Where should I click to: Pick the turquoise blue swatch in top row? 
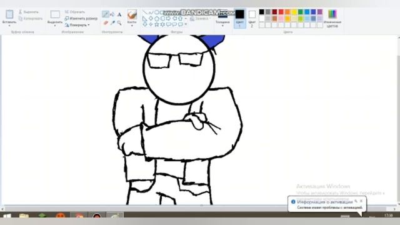(x=307, y=12)
